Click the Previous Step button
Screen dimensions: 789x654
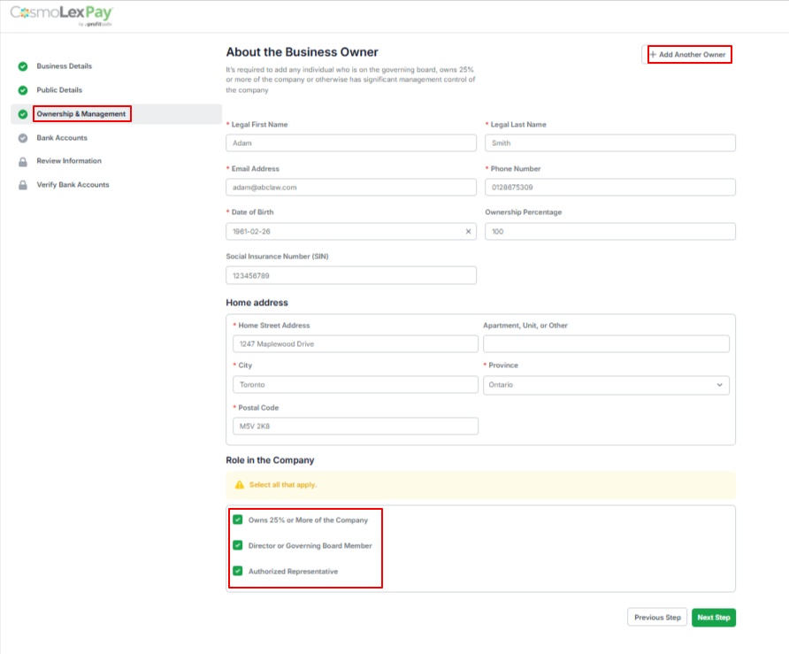coord(657,617)
